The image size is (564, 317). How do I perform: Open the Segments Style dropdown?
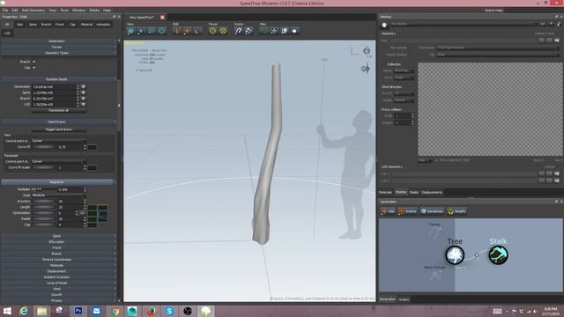[59, 195]
